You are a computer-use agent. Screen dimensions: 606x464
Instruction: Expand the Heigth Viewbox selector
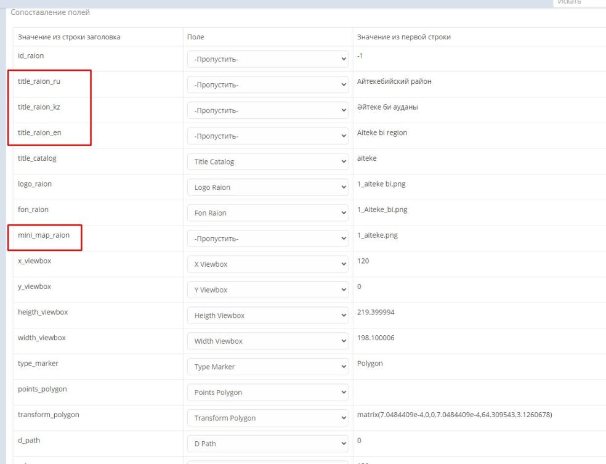(268, 315)
